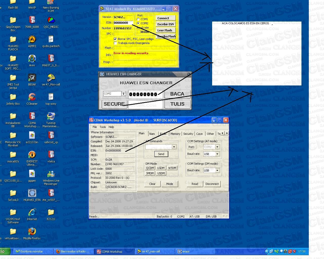Click the Huawei ESN value field
The image size is (324, 259).
[146, 94]
